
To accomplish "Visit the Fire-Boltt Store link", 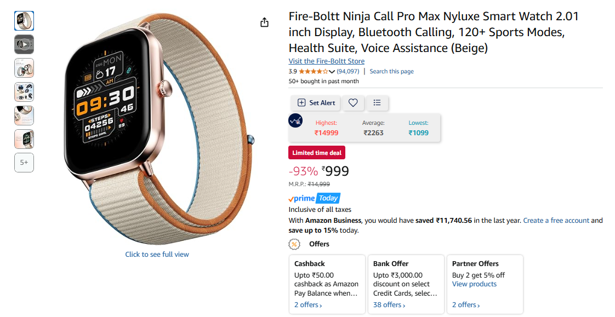I will pos(326,61).
